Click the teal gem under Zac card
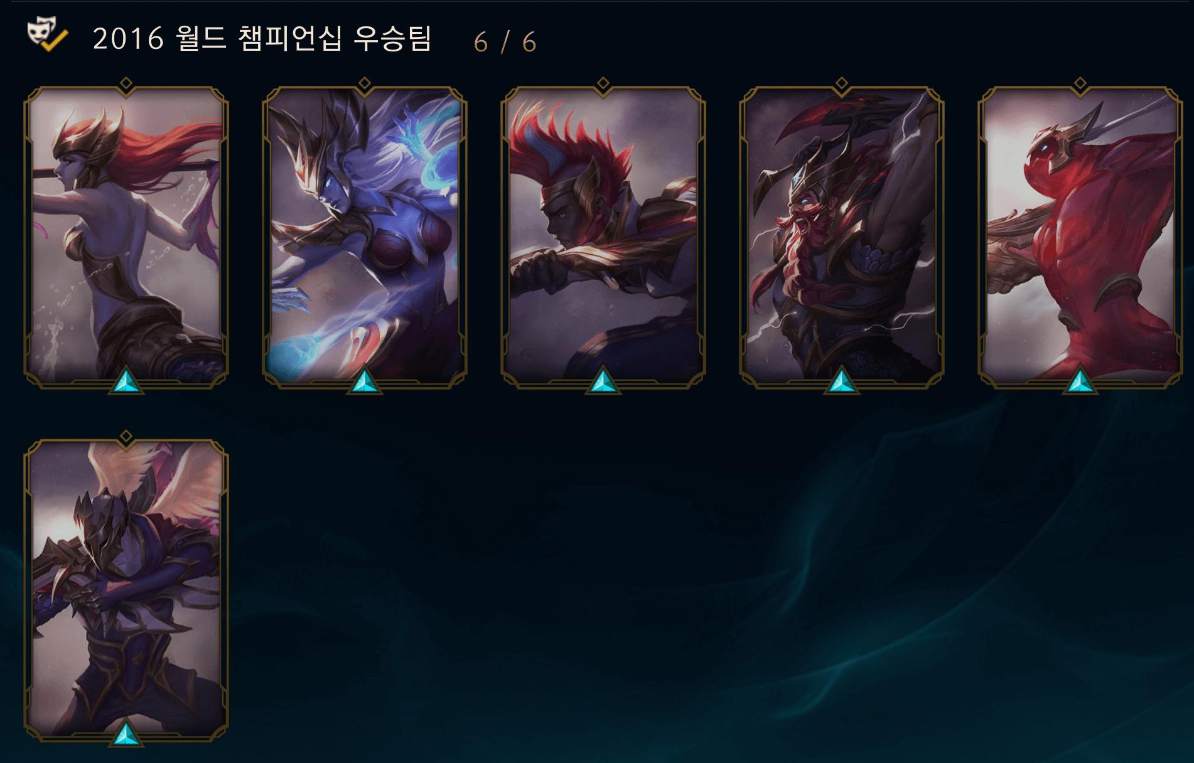 pos(1080,380)
